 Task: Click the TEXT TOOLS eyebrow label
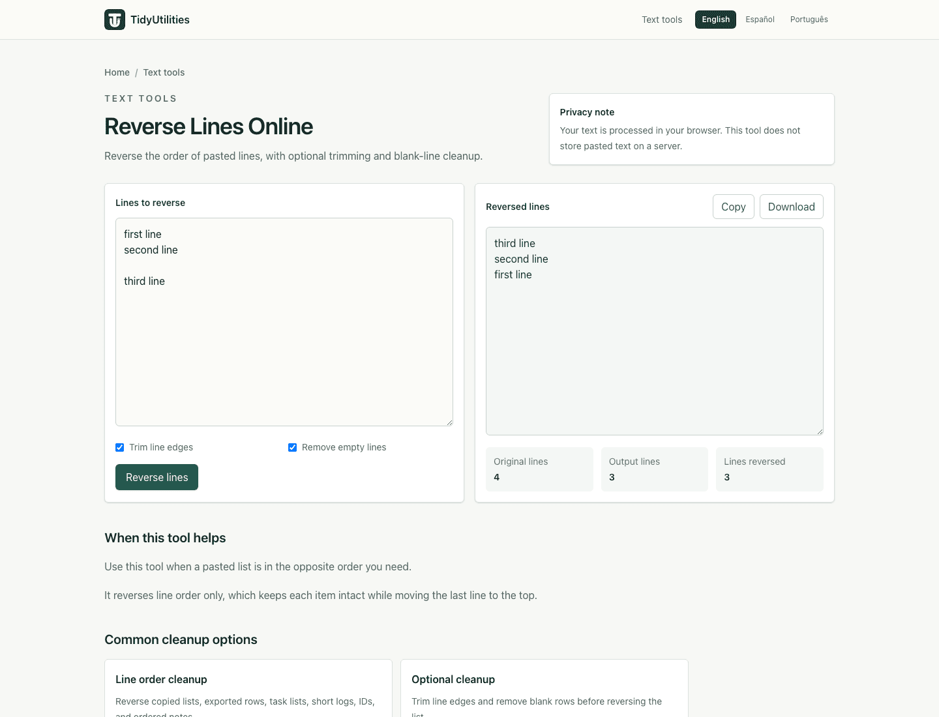pyautogui.click(x=141, y=98)
